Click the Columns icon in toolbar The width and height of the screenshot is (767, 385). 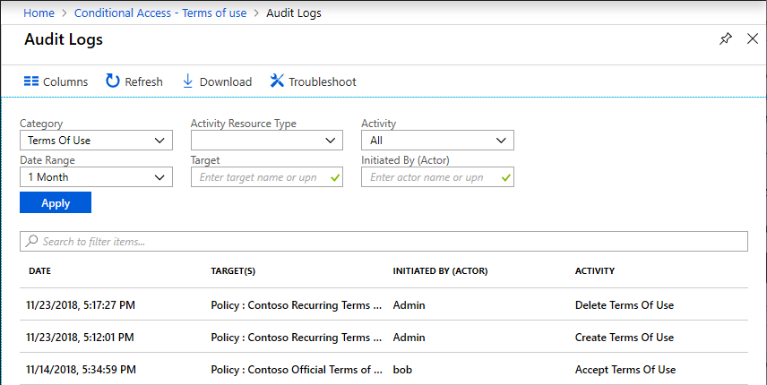pos(31,81)
